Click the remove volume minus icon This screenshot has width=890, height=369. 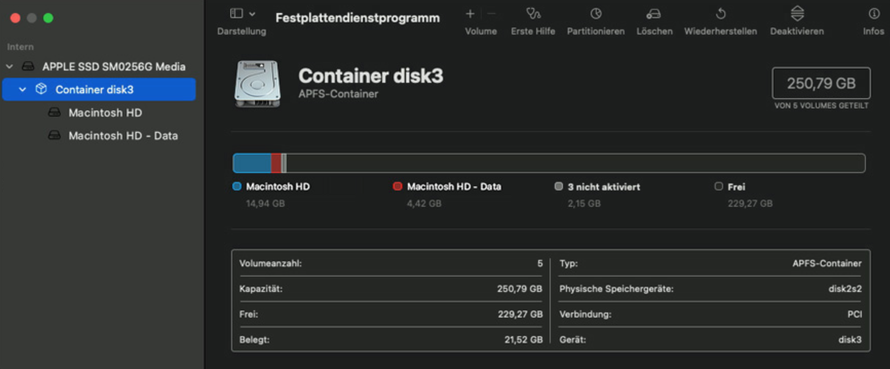coord(492,14)
